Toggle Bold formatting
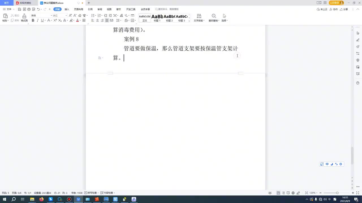 [x=33, y=21]
